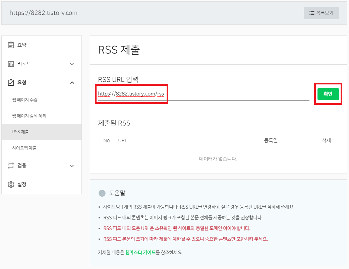349x269 pixels.
Task: Open the 검증 menu label
Action: point(22,165)
